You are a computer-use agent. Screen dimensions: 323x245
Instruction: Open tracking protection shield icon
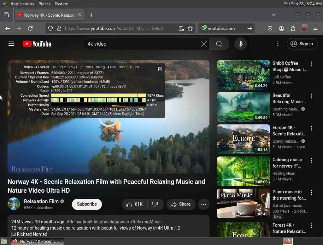point(50,28)
